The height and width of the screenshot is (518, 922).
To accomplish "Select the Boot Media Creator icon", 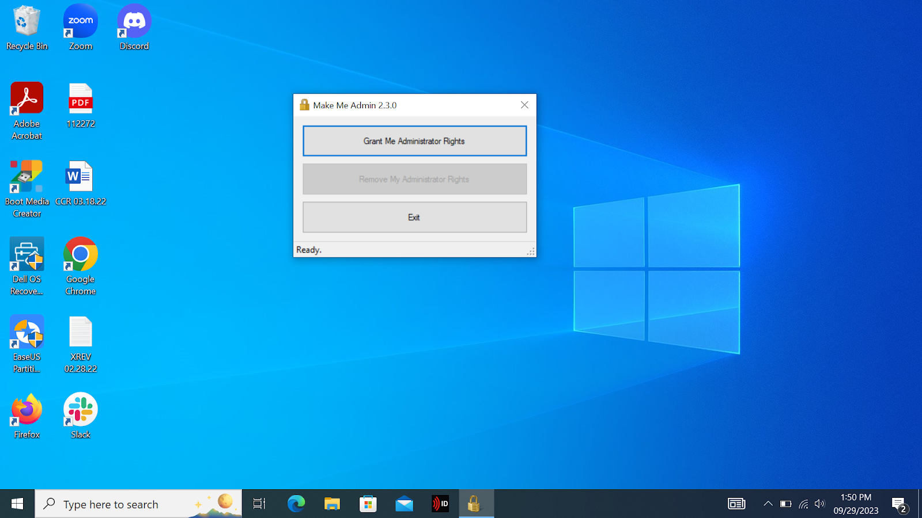I will 27,188.
